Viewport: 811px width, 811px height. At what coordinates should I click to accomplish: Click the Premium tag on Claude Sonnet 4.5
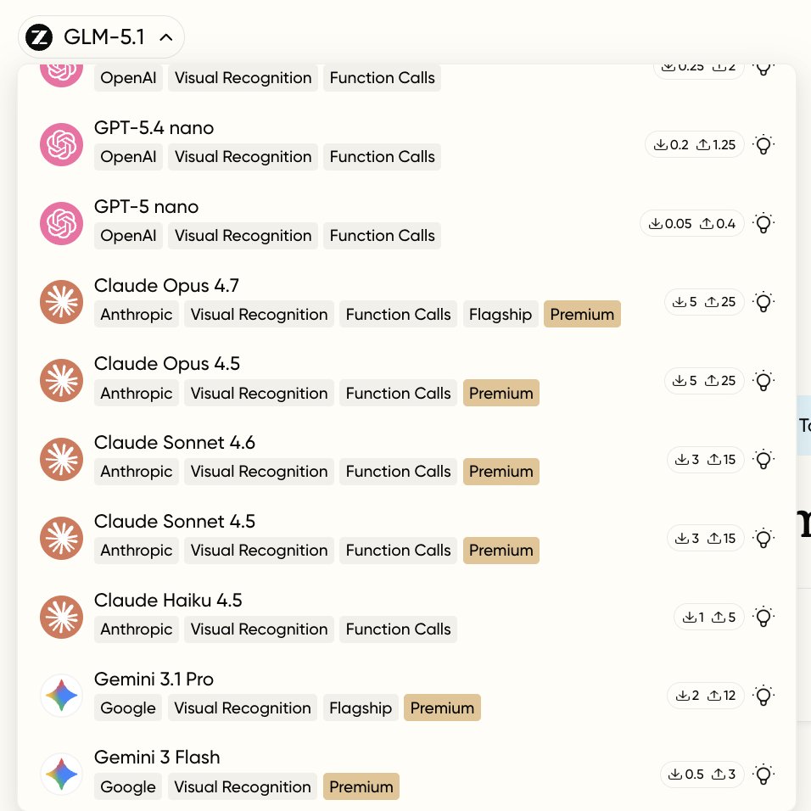501,551
